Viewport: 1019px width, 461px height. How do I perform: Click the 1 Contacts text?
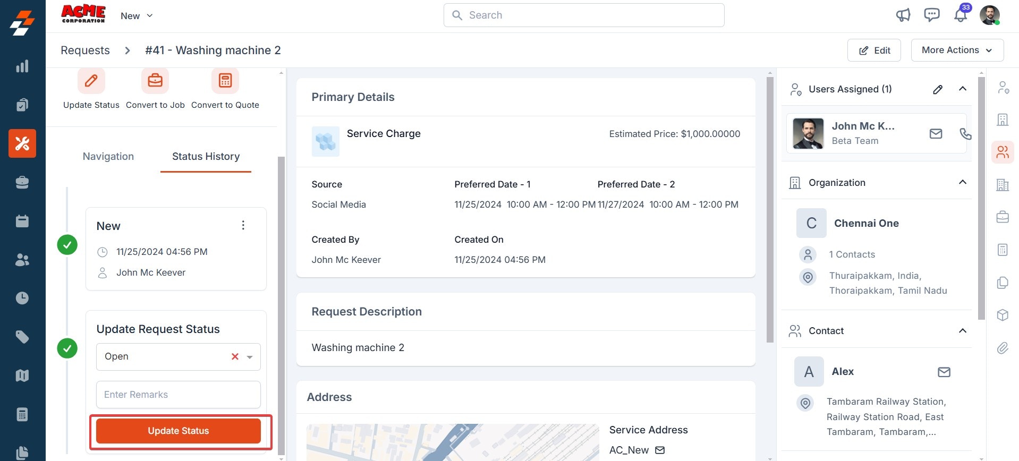click(x=852, y=254)
